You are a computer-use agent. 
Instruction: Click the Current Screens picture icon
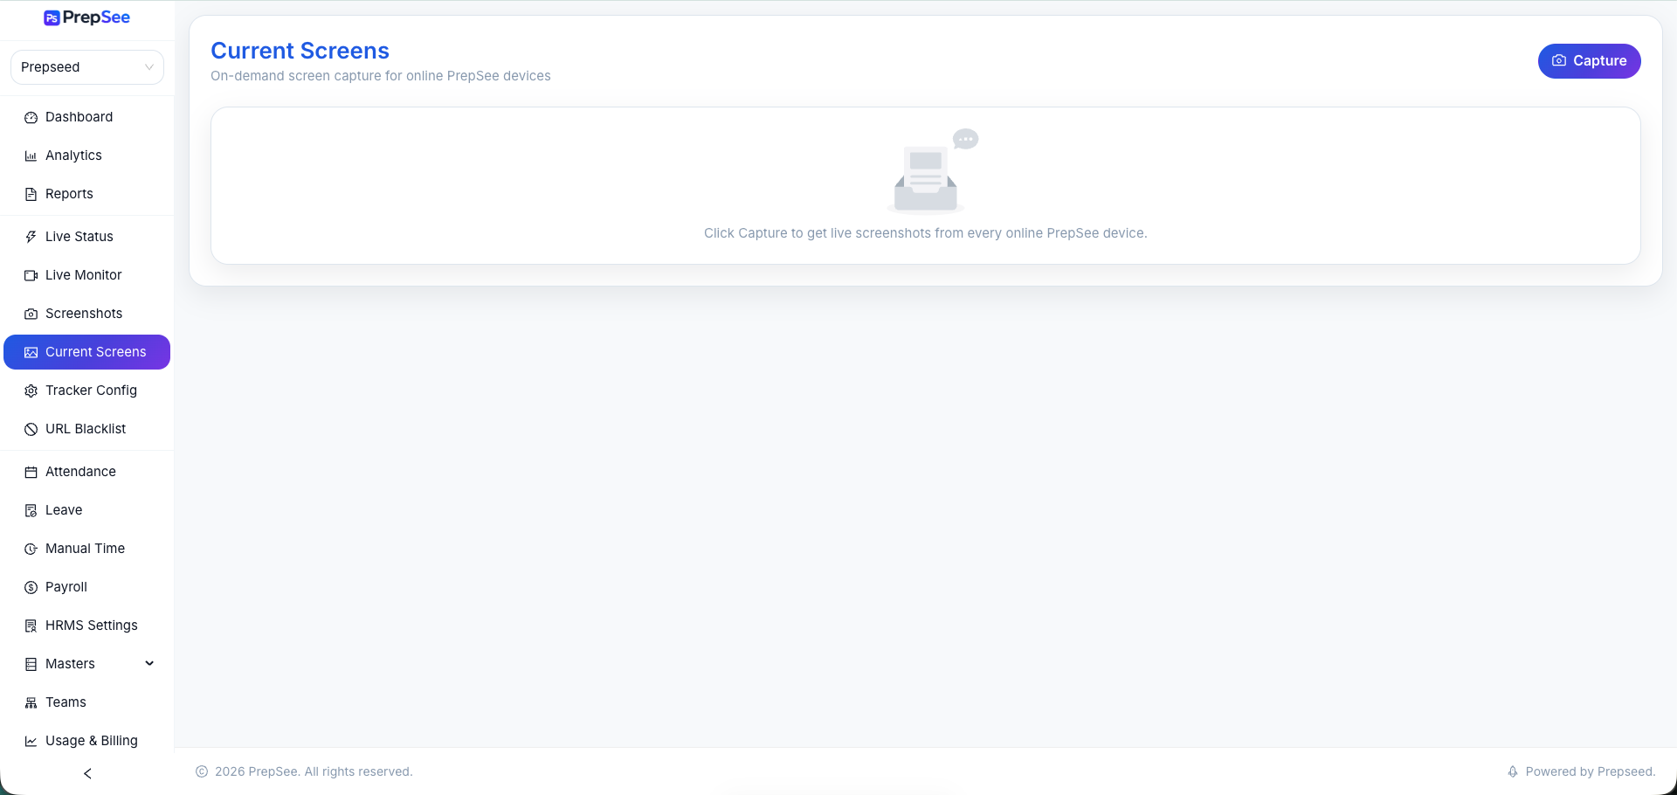(31, 353)
